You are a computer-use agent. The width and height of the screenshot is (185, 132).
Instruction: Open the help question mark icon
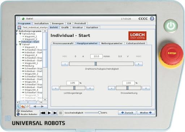click(152, 19)
